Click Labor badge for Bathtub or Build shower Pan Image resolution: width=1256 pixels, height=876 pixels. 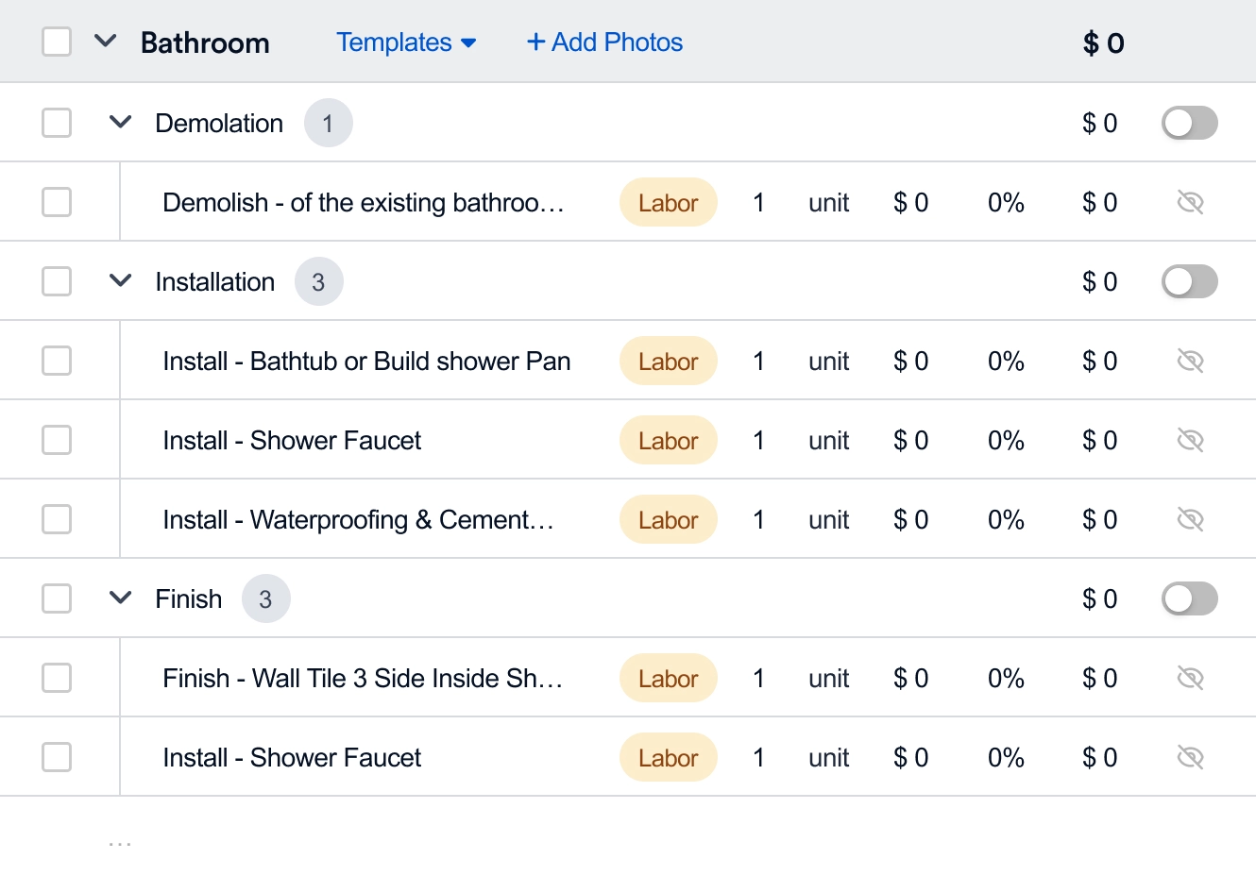coord(668,361)
